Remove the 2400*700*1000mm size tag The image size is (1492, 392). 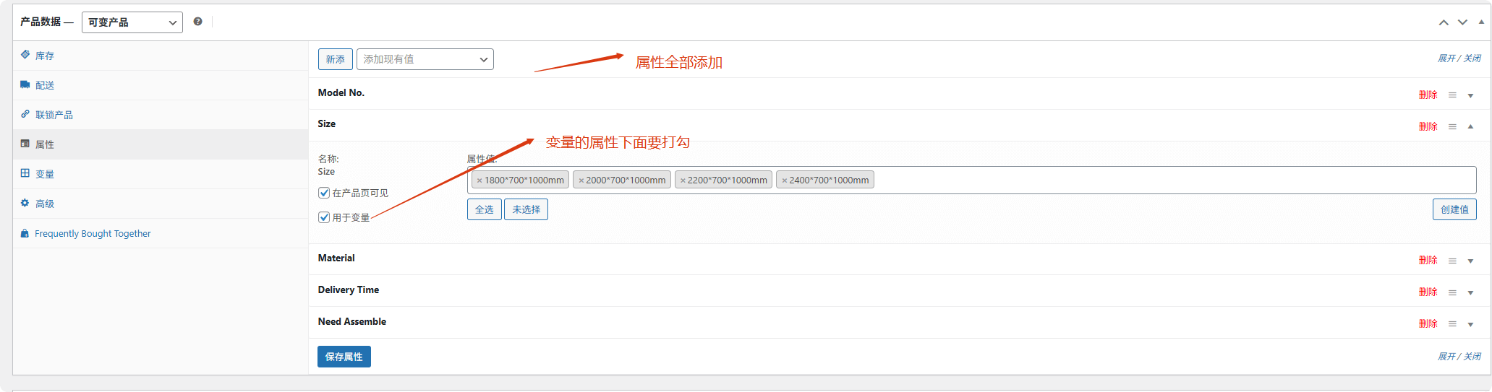(x=784, y=180)
